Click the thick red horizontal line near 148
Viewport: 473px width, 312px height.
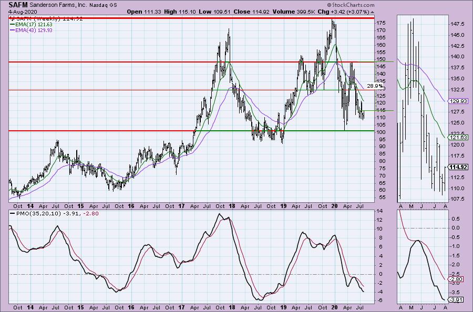point(191,62)
